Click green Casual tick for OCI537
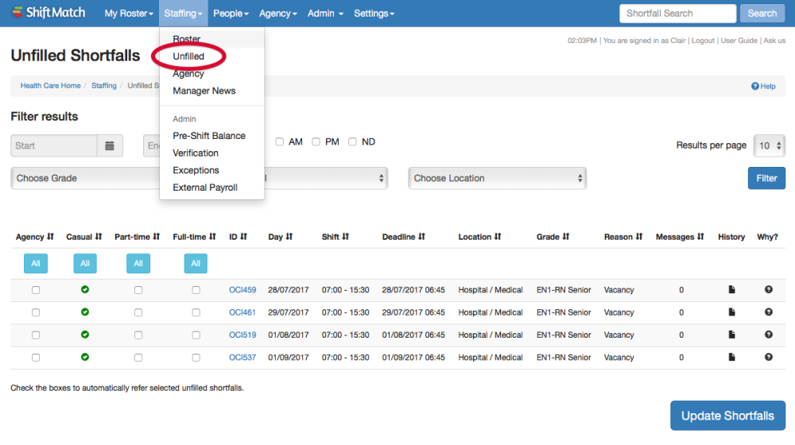 pyautogui.click(x=85, y=357)
